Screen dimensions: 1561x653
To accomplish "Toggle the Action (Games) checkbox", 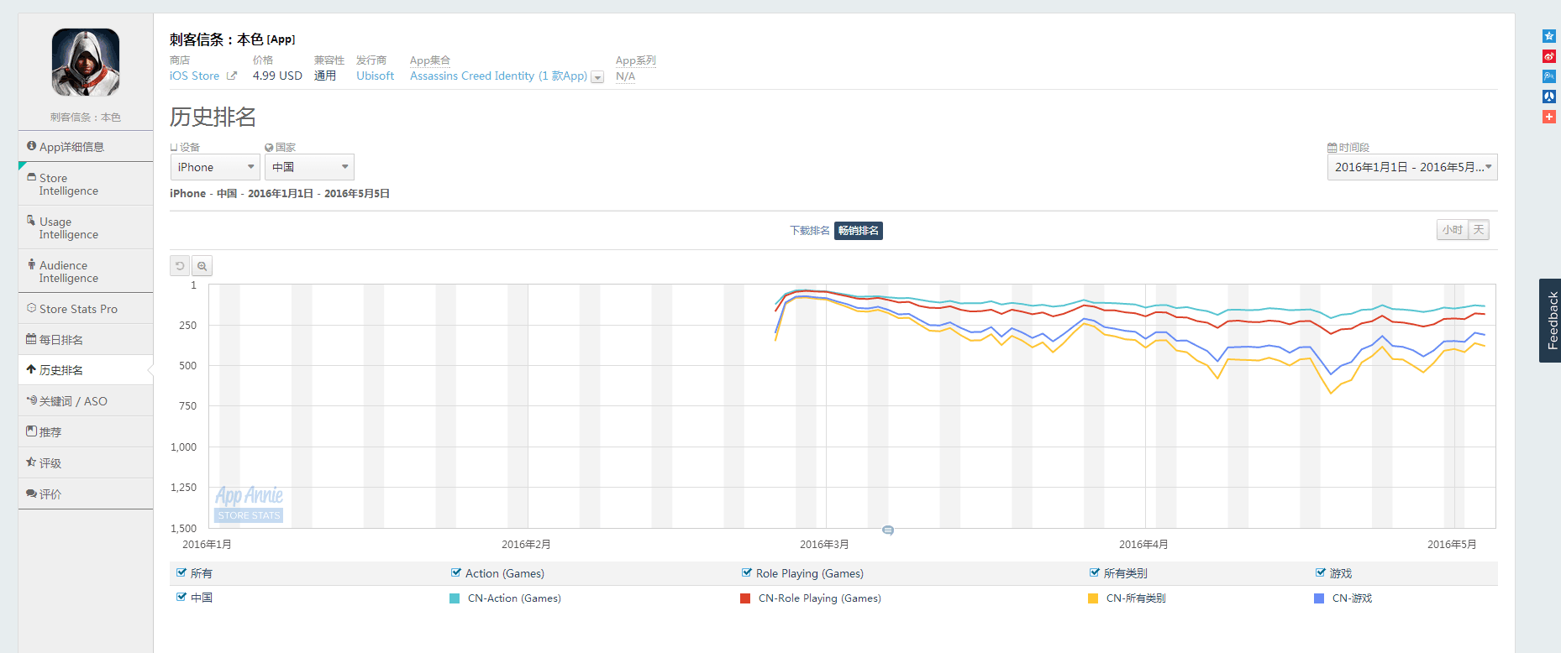I will click(x=456, y=572).
